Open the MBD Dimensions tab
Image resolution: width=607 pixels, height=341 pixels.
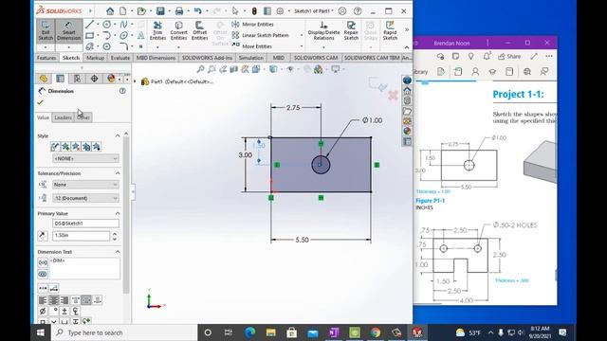coord(156,58)
